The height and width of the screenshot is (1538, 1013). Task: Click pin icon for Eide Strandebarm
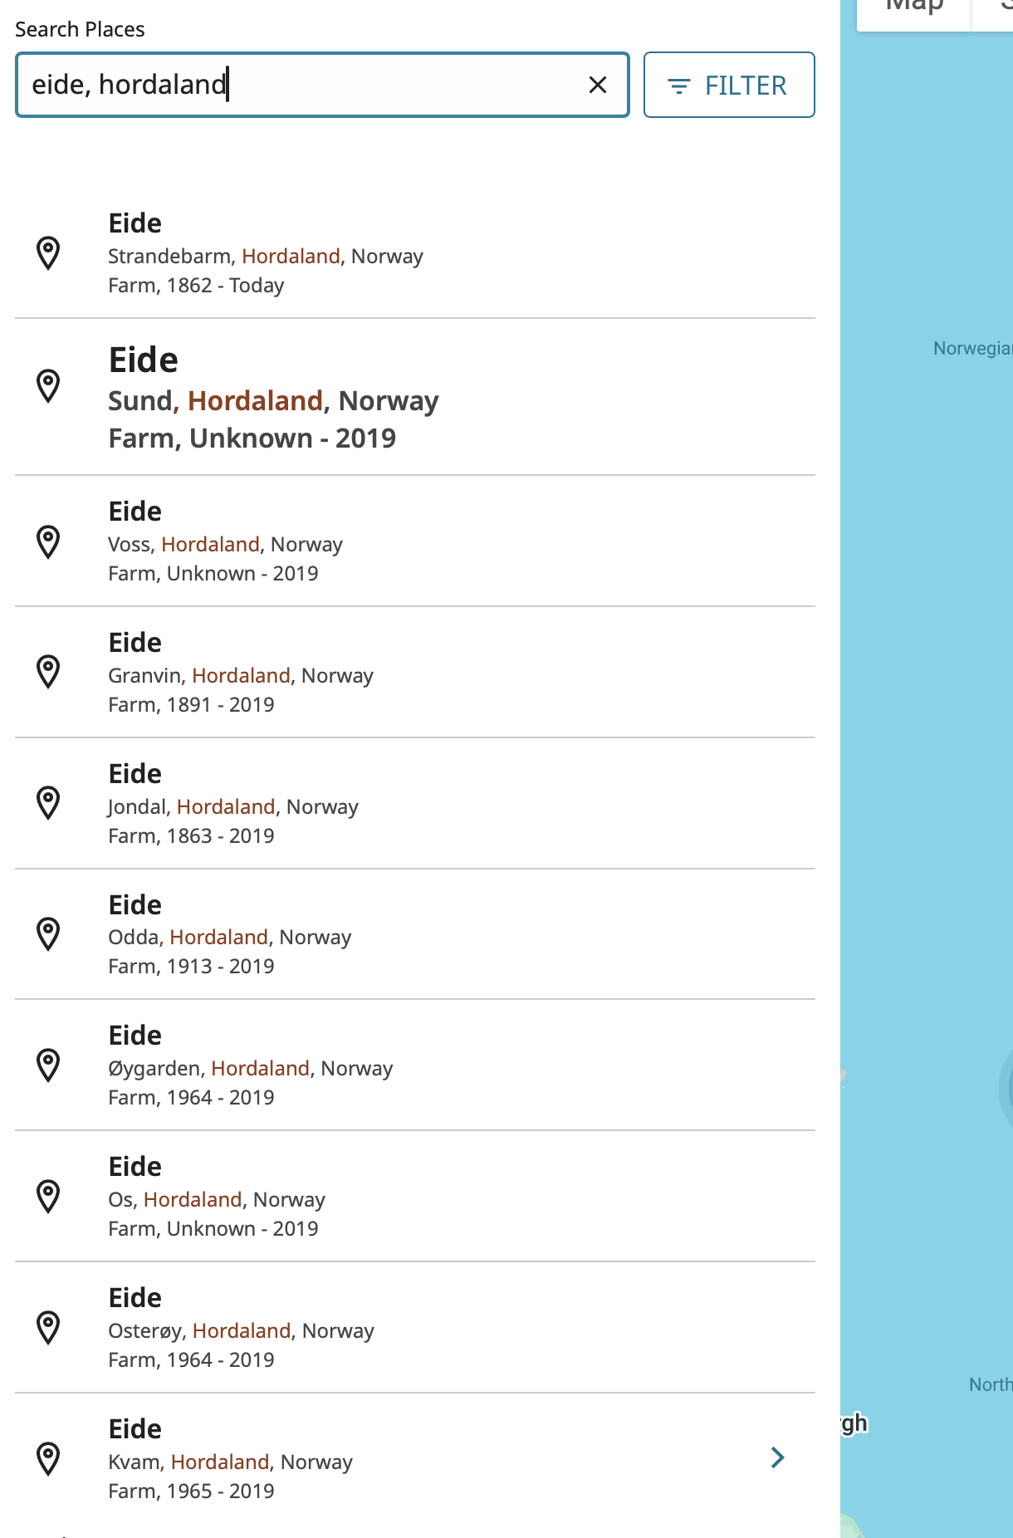tap(49, 253)
